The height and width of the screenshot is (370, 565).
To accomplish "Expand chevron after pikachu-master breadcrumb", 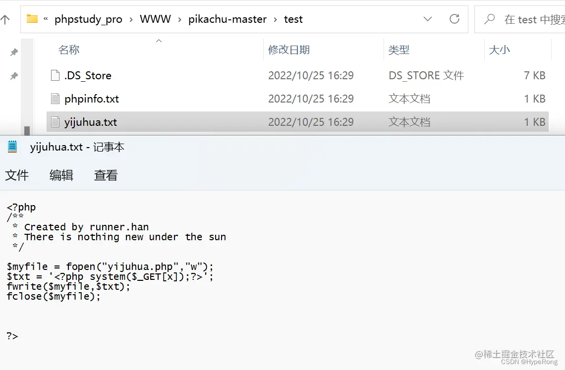I will pos(275,19).
